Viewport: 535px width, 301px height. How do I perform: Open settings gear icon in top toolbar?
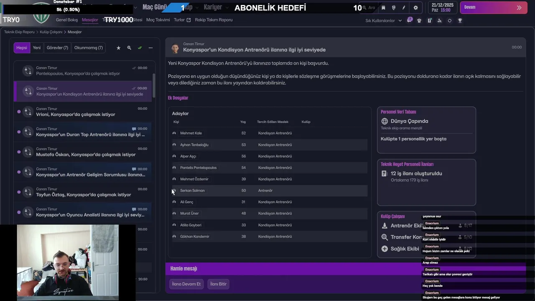click(415, 8)
